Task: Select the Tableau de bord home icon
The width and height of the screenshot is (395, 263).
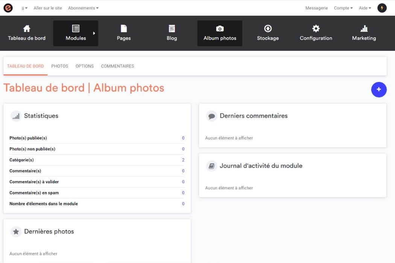Action: (x=26, y=28)
